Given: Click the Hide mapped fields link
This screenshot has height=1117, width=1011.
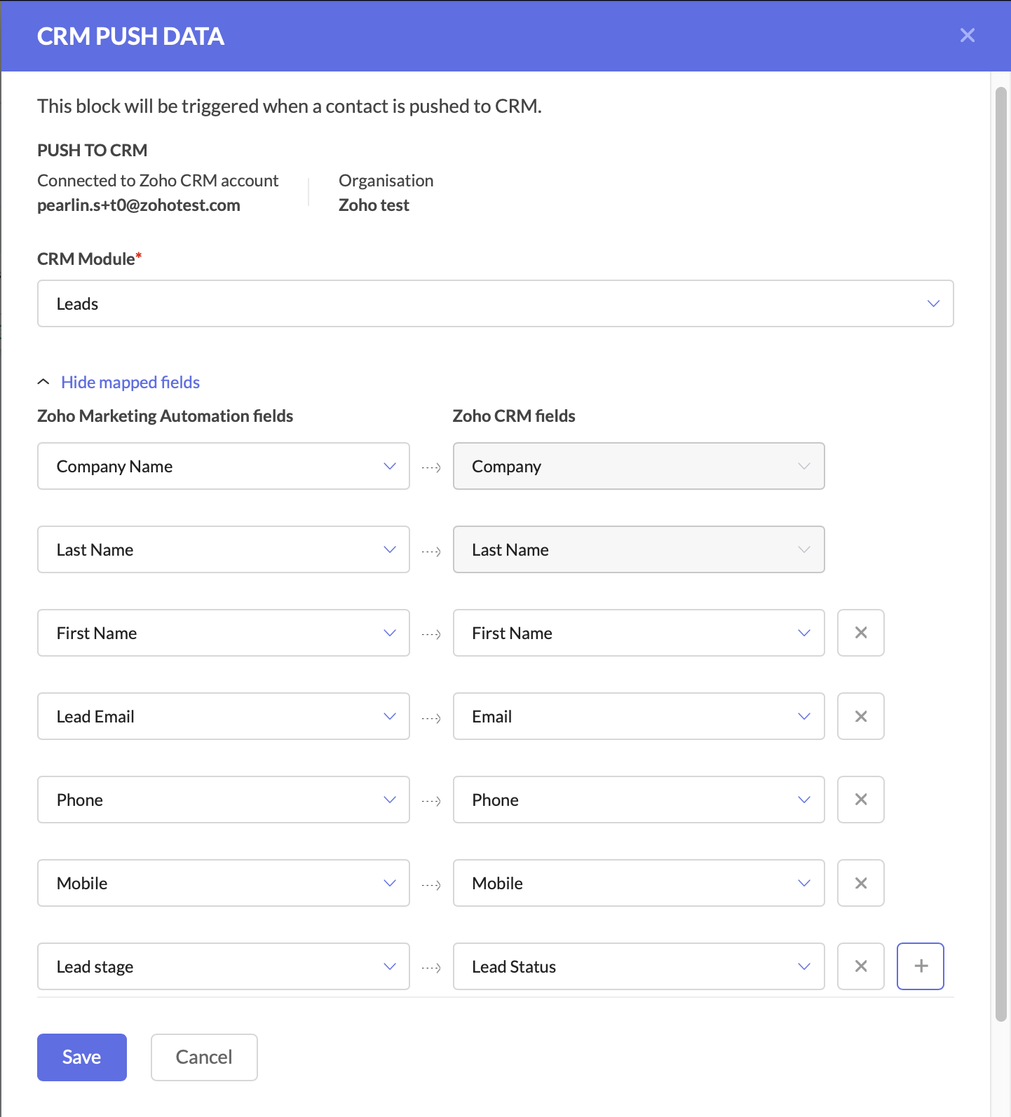Looking at the screenshot, I should pyautogui.click(x=130, y=382).
